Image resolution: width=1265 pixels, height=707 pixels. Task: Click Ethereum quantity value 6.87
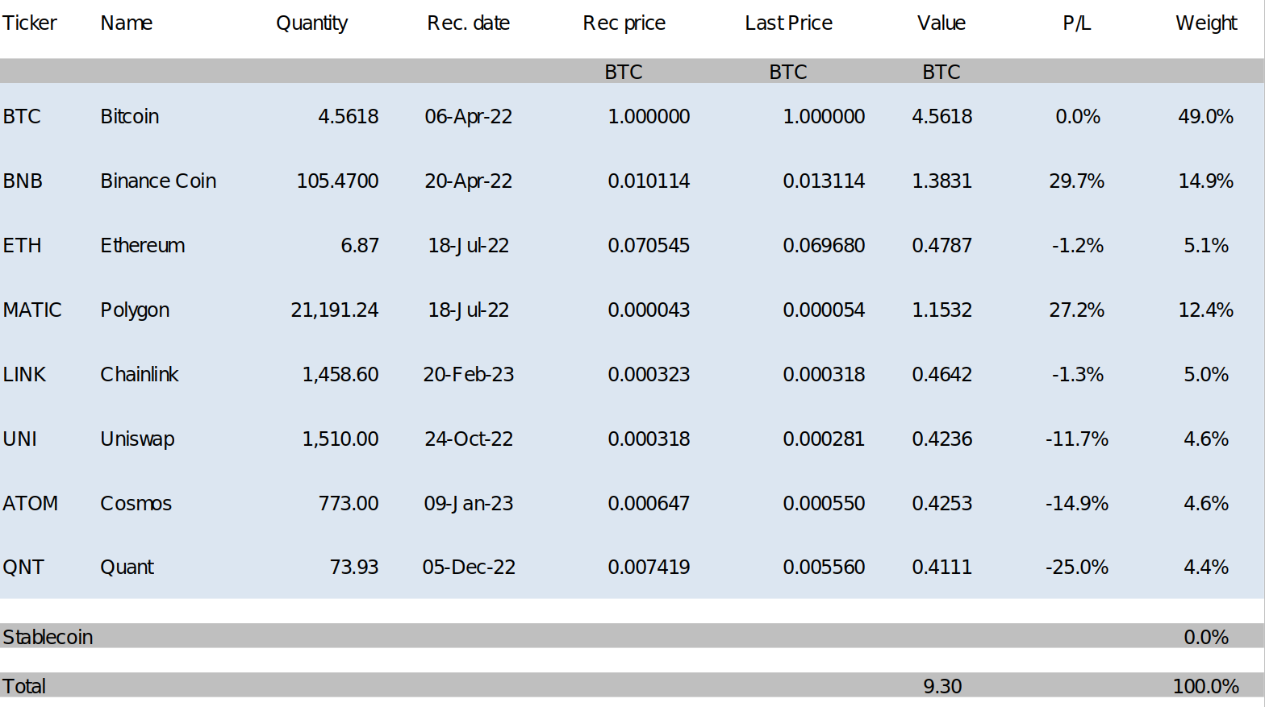point(360,245)
